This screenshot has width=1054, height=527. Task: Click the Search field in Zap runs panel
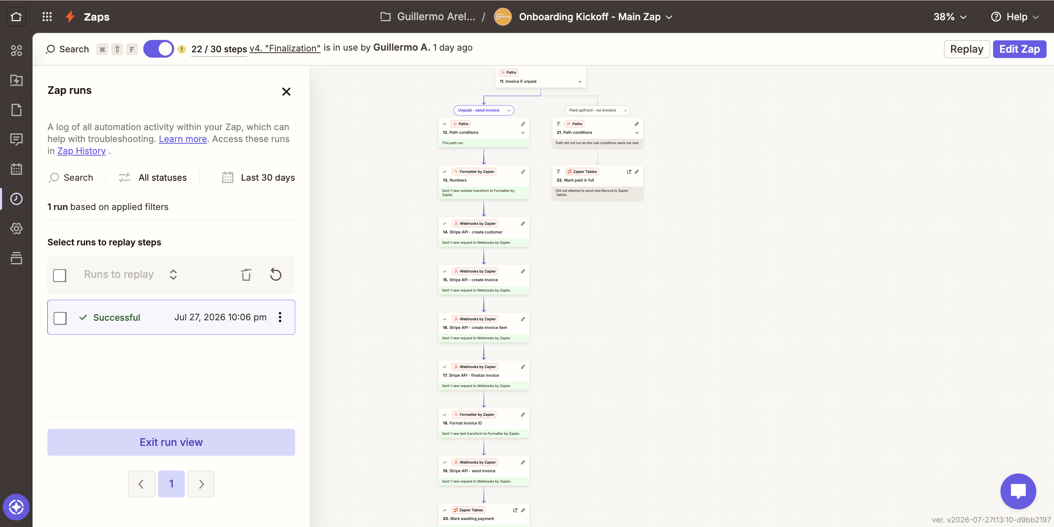[x=71, y=177]
